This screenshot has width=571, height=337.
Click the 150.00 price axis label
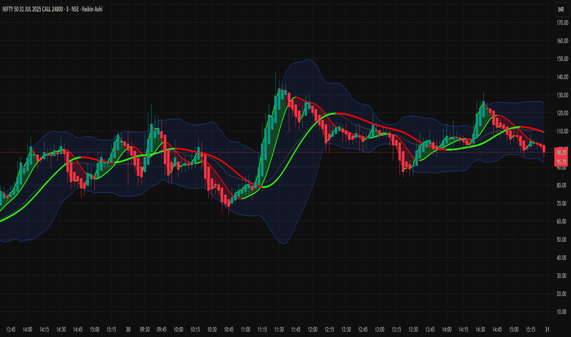click(562, 59)
